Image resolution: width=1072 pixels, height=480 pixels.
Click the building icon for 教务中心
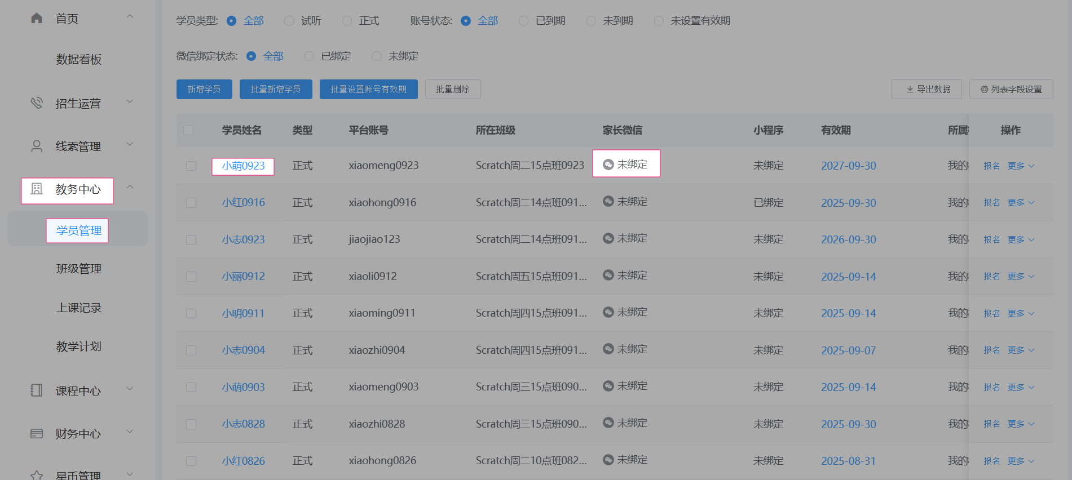pos(37,189)
